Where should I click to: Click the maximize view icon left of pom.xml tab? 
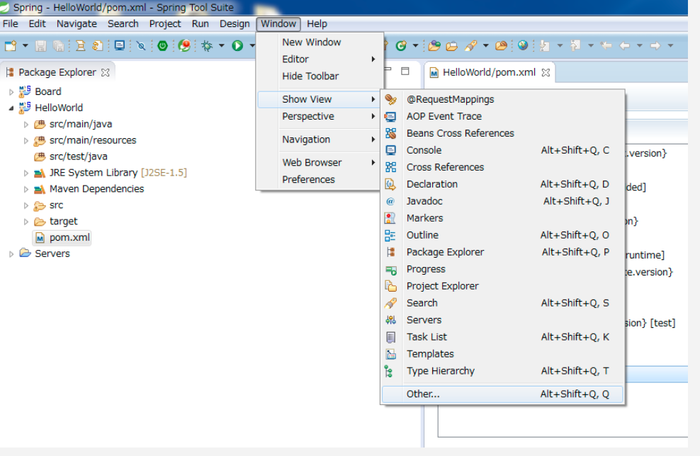(x=405, y=71)
